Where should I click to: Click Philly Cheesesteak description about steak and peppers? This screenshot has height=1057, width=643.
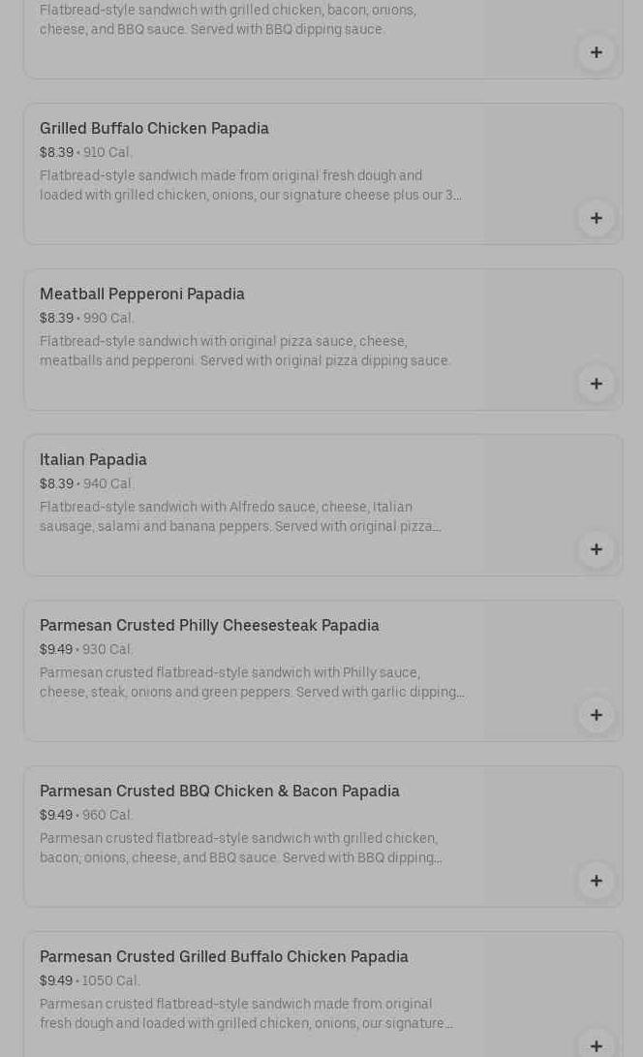click(x=252, y=682)
